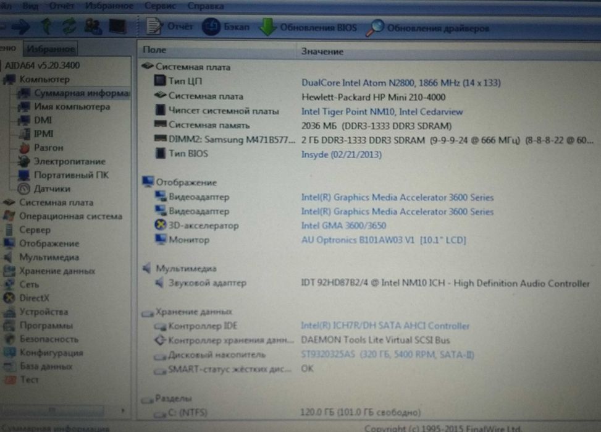Click the Тип BIOS row icon

click(x=160, y=153)
